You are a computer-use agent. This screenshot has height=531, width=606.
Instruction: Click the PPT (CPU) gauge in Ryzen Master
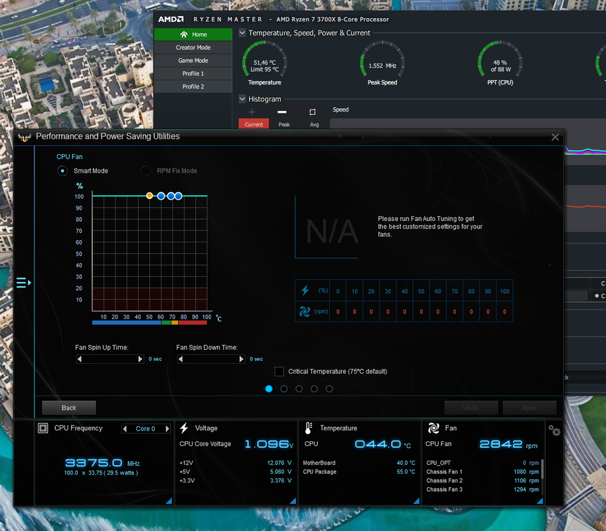500,63
